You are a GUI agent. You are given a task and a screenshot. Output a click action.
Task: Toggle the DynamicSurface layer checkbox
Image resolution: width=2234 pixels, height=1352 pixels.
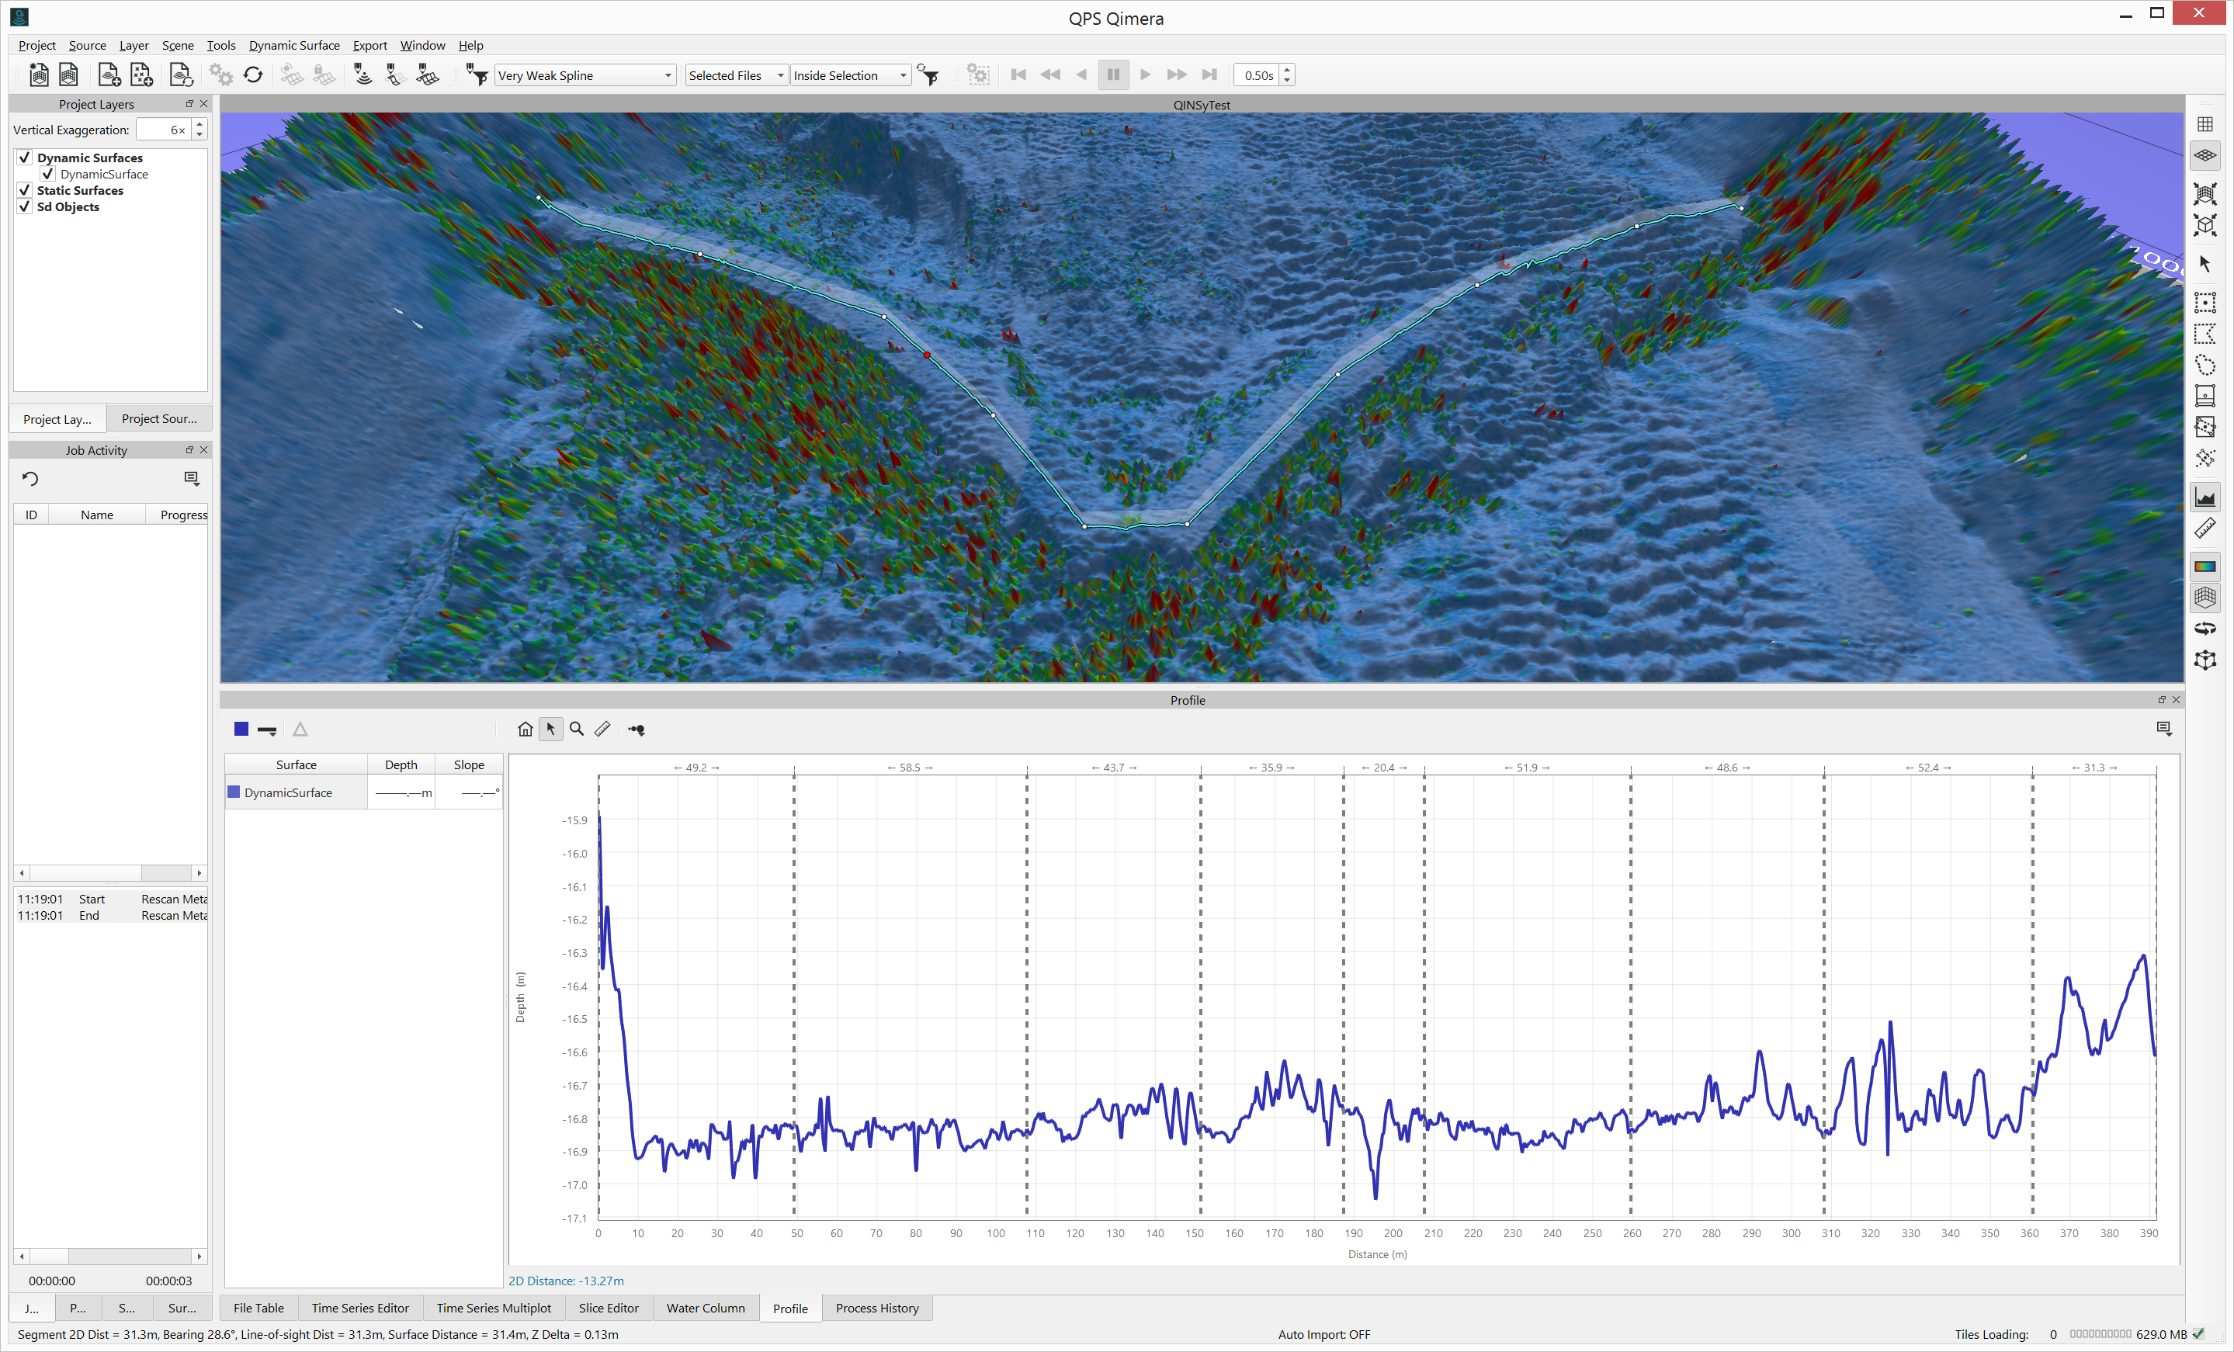tap(48, 174)
